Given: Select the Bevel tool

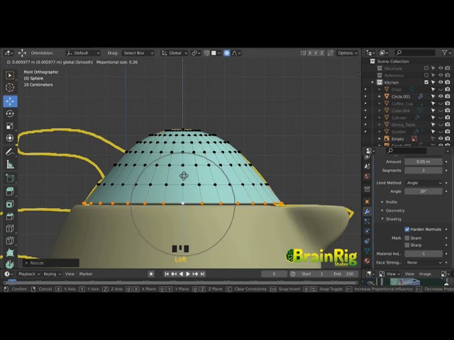Looking at the screenshot, I should [x=10, y=216].
